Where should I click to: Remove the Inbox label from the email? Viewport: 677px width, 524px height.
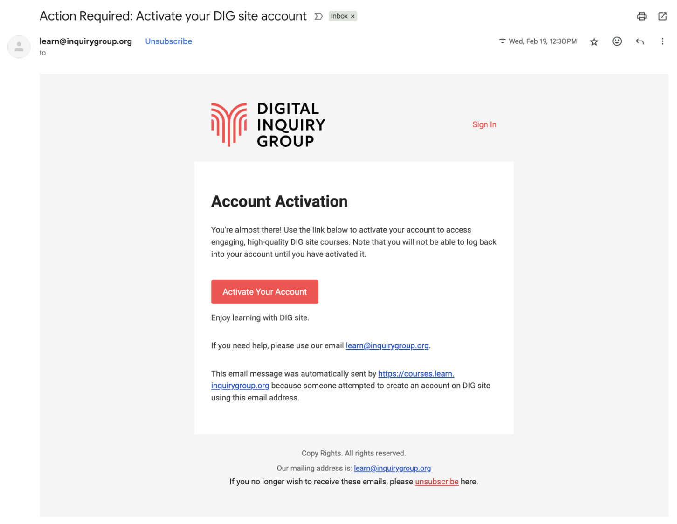click(352, 16)
